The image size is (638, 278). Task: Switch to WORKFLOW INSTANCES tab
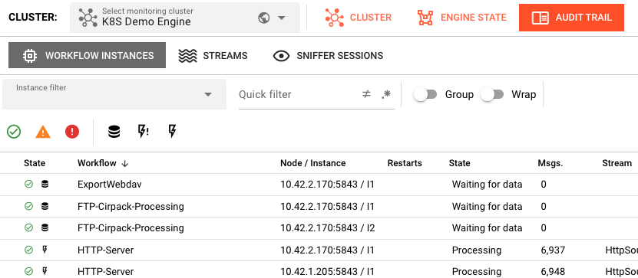pos(87,55)
